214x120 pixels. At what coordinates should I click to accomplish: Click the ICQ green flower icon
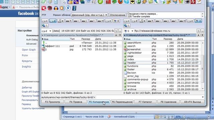[114, 2]
